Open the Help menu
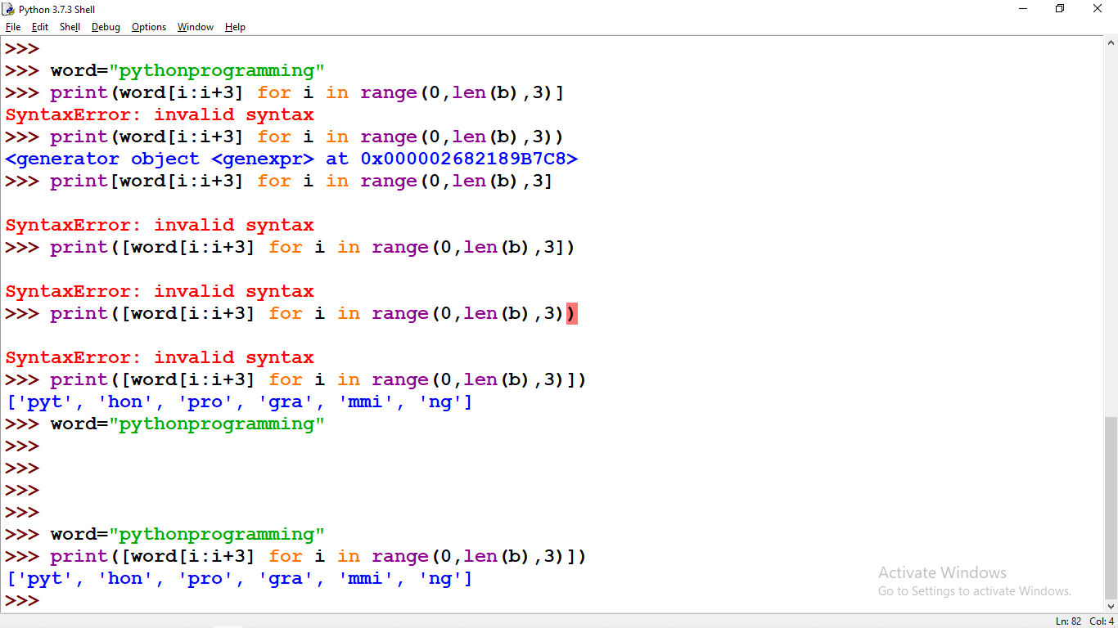This screenshot has width=1118, height=628. coord(235,26)
